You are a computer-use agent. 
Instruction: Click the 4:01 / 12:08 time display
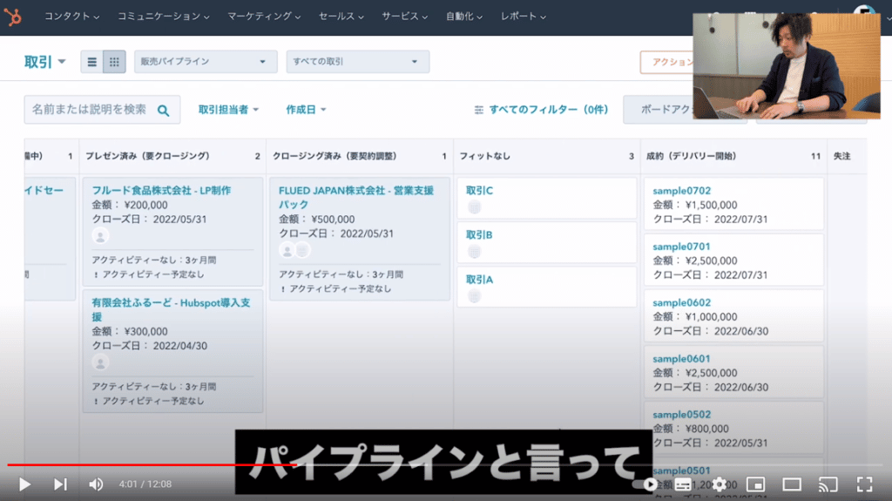click(x=145, y=484)
